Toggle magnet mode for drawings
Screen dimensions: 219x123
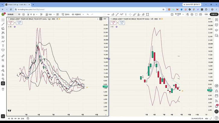3,66
